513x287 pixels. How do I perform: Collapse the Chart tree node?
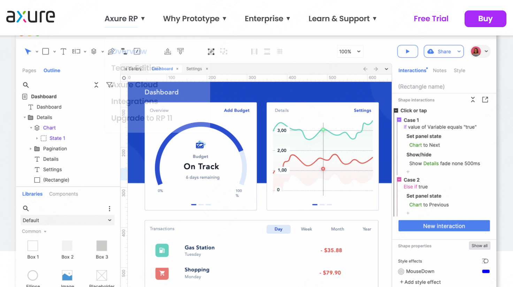click(x=31, y=128)
